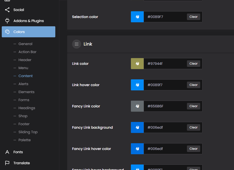Select the General colors submenu item
The image size is (234, 170).
coord(25,44)
